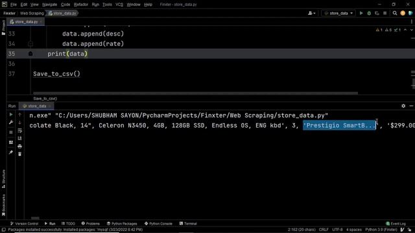Open the Terminal tool window
The height and width of the screenshot is (233, 415).
pyautogui.click(x=188, y=223)
